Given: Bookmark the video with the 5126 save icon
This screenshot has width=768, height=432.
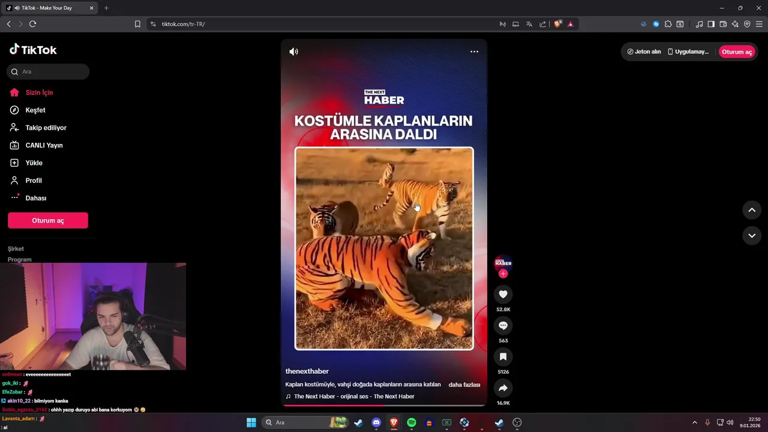Looking at the screenshot, I should (503, 356).
